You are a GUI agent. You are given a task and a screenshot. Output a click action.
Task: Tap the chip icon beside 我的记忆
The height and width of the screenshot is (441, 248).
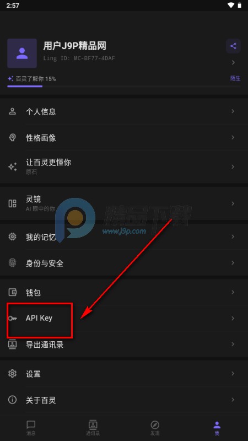click(12, 237)
